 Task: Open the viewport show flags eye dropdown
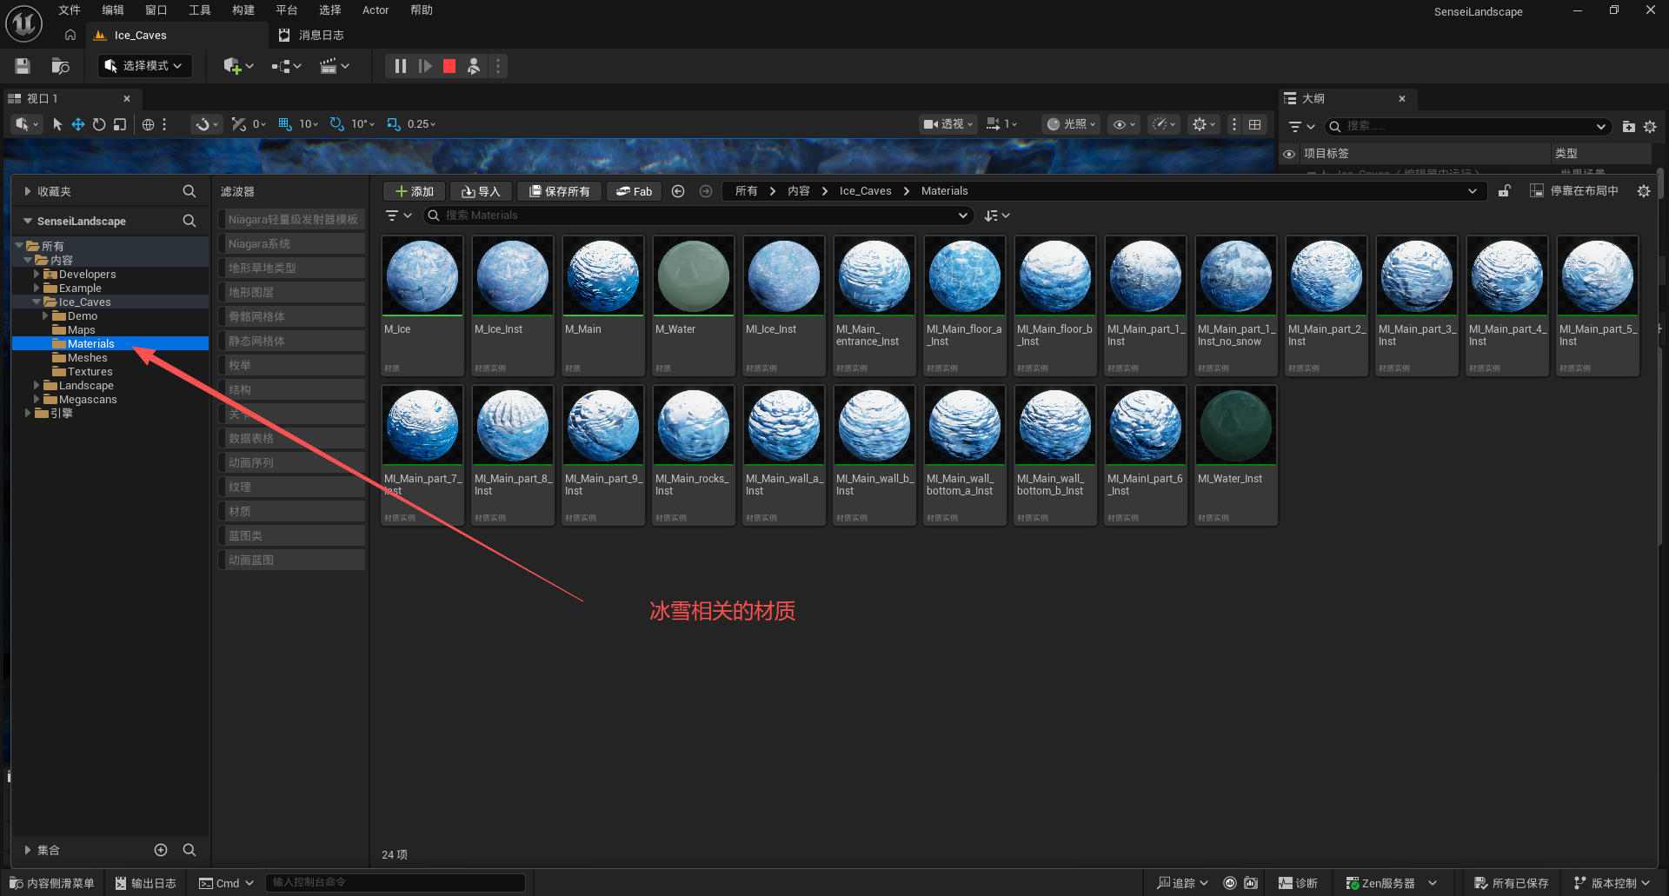[1124, 124]
